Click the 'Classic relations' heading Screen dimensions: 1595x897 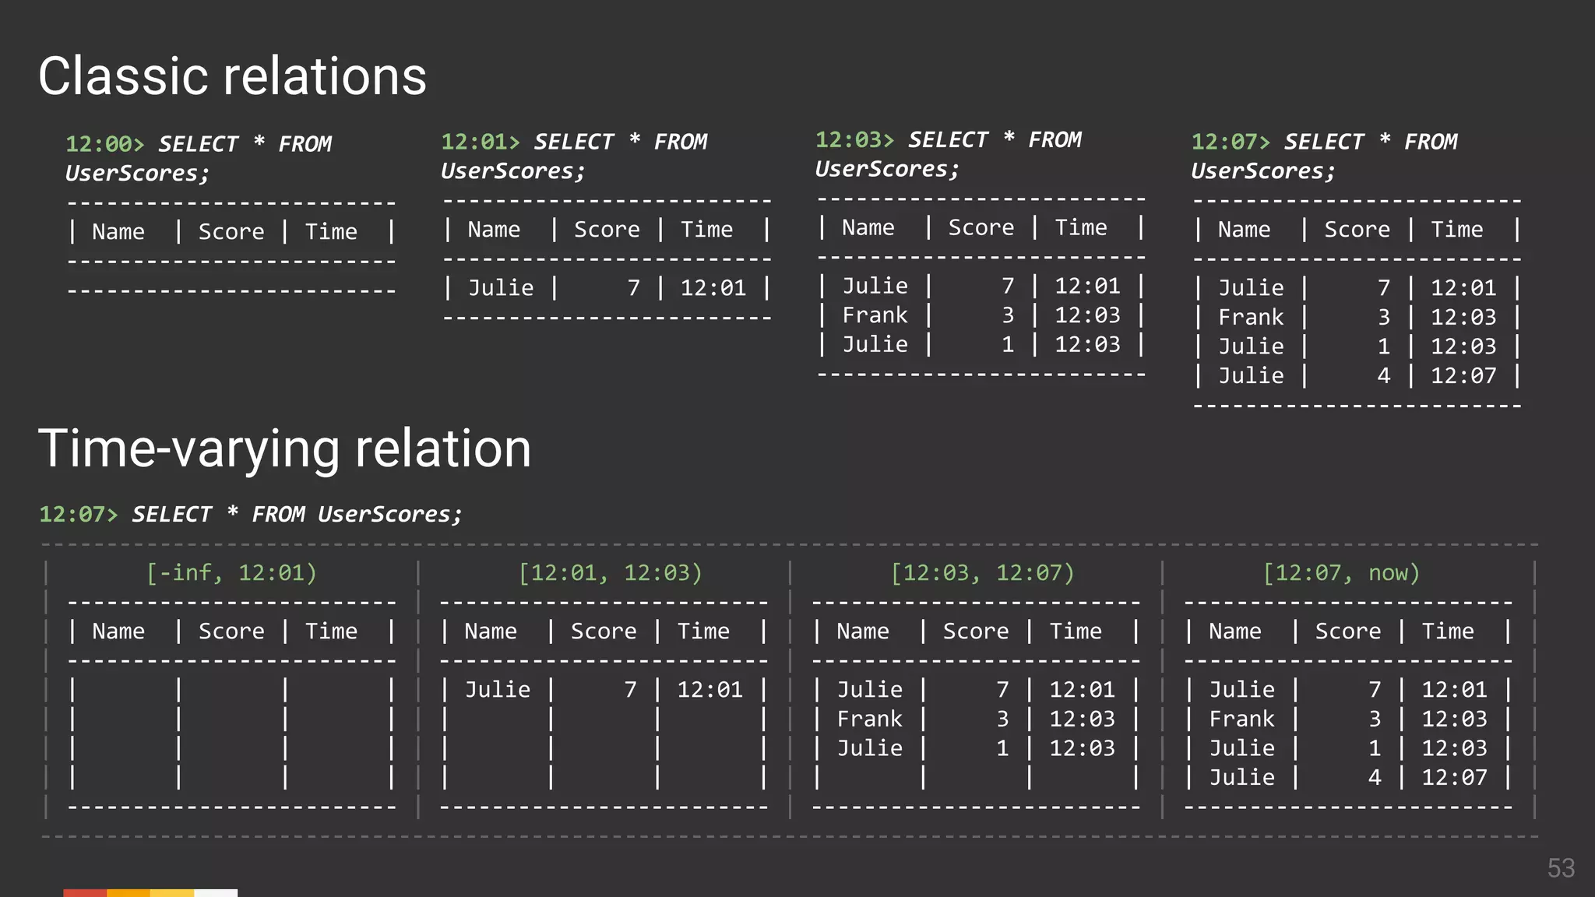232,76
